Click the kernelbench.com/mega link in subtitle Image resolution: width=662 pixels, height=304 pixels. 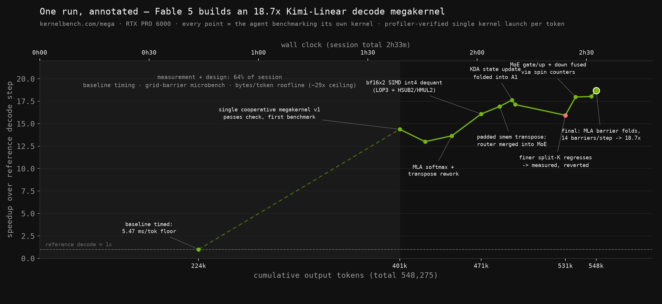click(77, 24)
